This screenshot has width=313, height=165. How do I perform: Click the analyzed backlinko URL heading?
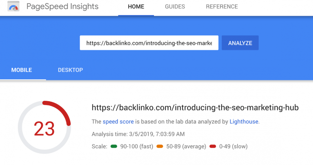tap(195, 108)
